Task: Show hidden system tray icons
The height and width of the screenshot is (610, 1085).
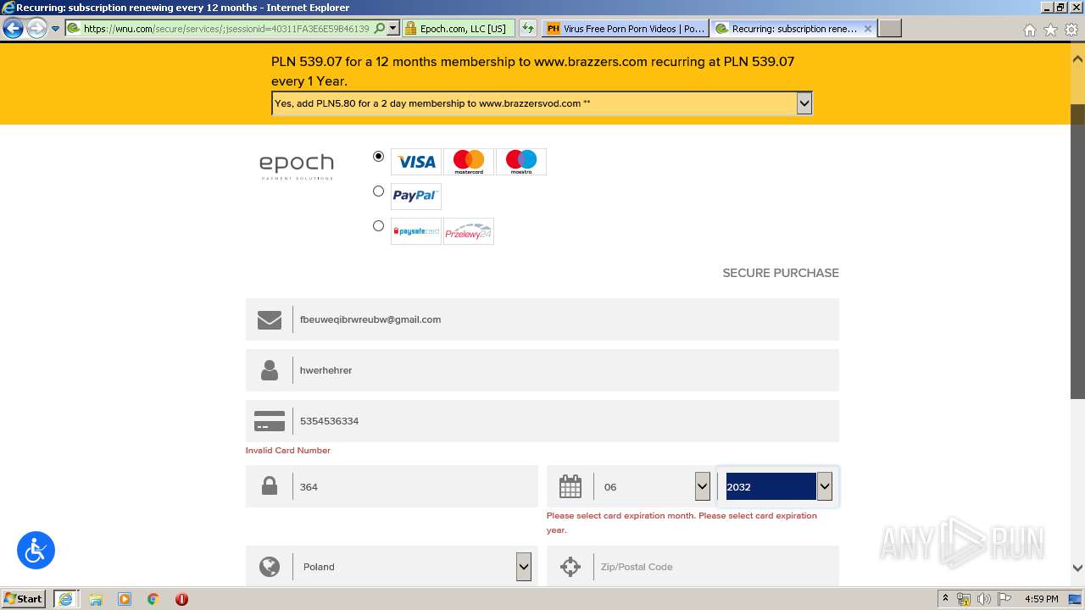Action: coord(945,599)
